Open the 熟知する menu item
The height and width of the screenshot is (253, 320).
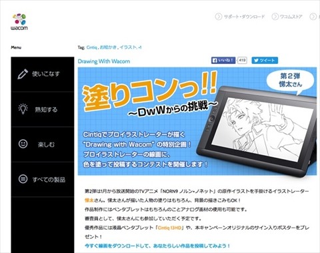click(x=43, y=109)
